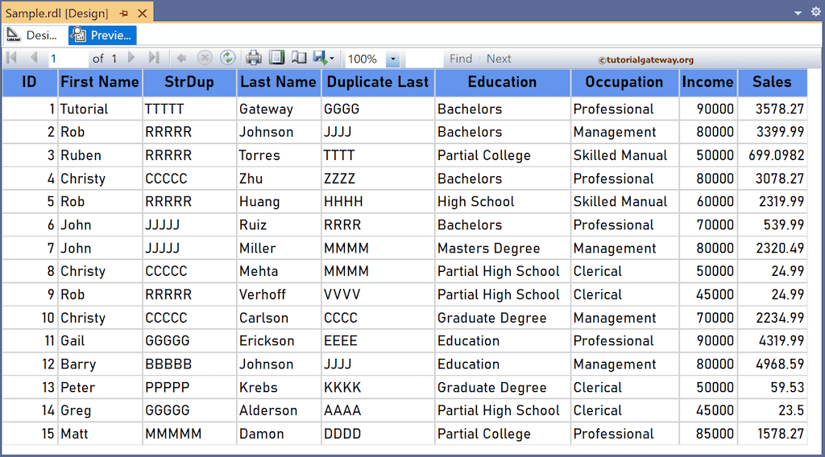Click the Education column header
Viewport: 825px width, 457px height.
coord(503,83)
